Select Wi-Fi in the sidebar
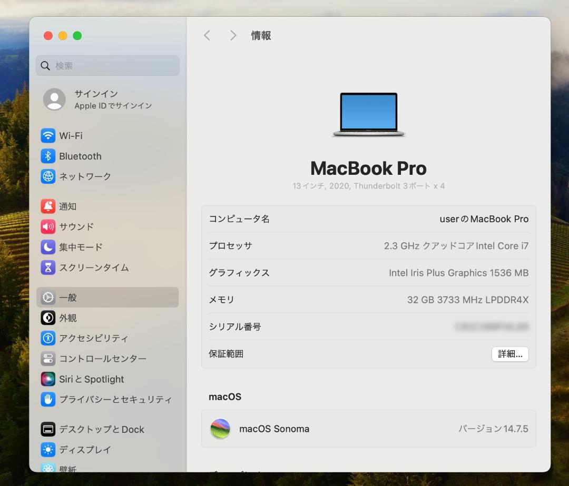The height and width of the screenshot is (486, 569). pos(107,136)
